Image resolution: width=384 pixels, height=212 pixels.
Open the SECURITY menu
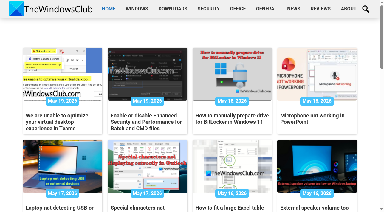click(209, 9)
